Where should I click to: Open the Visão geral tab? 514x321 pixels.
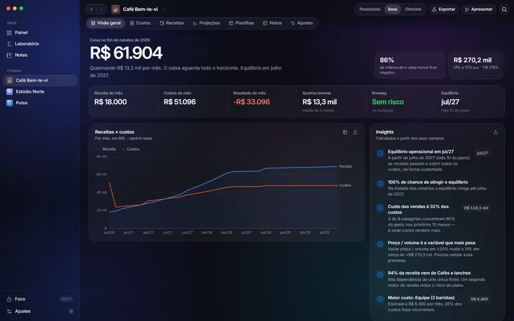[106, 23]
